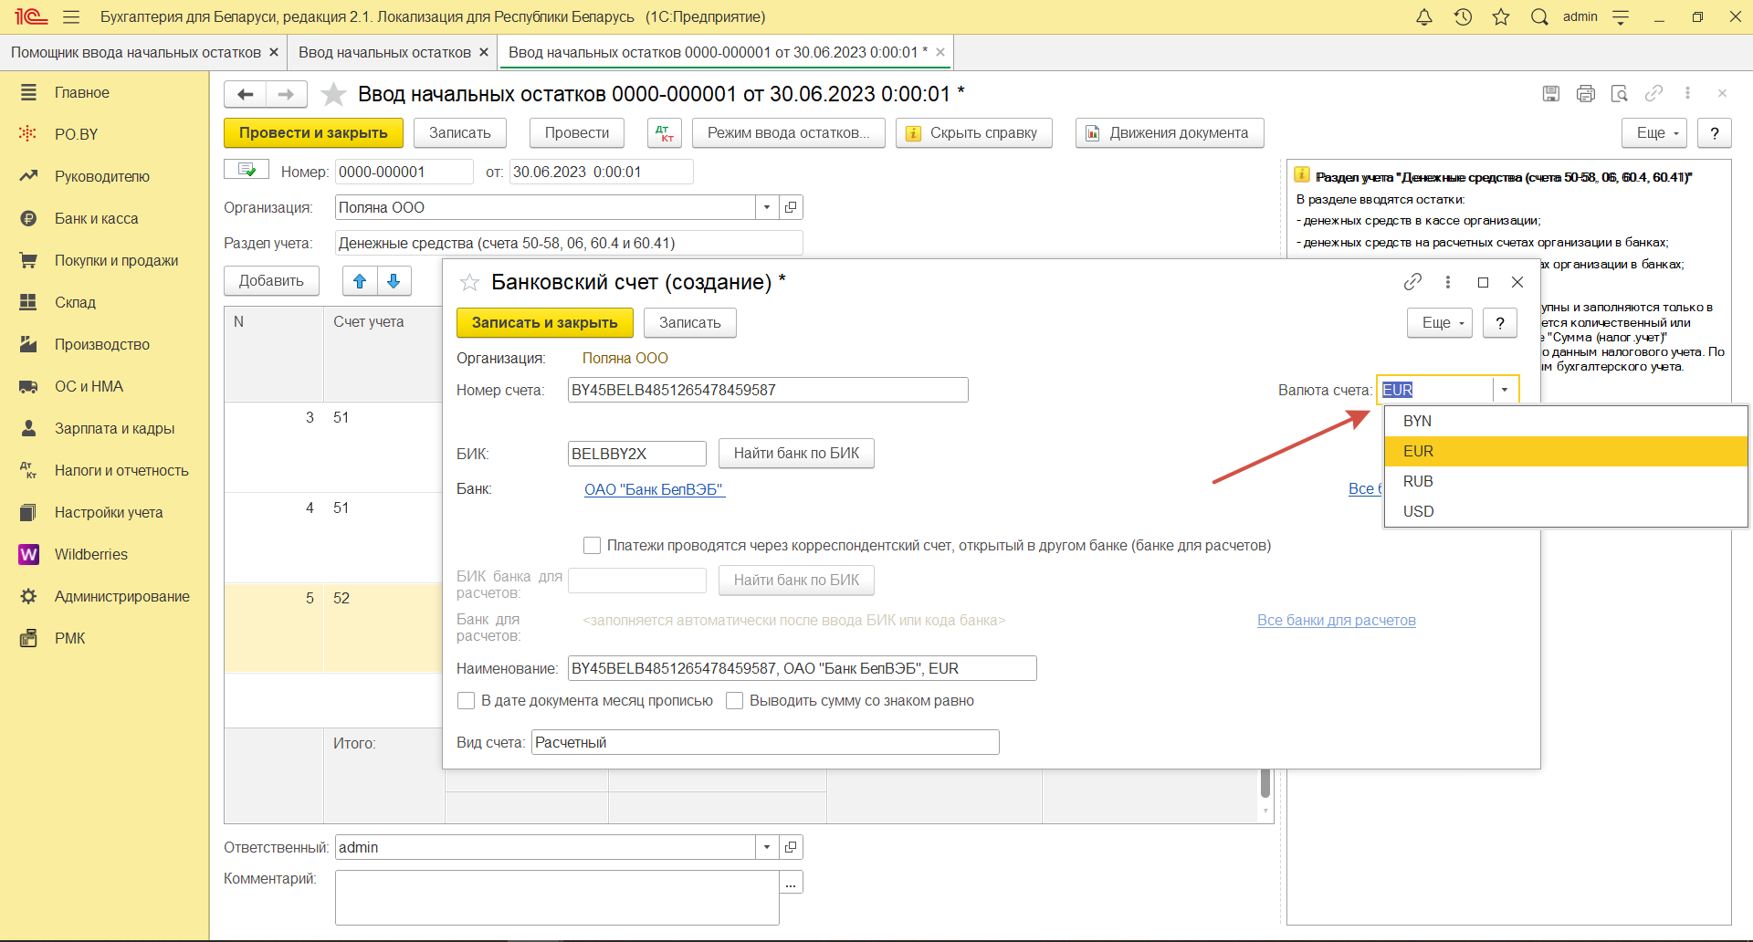Click the Номер счета input field
This screenshot has height=942, width=1753.
point(767,391)
